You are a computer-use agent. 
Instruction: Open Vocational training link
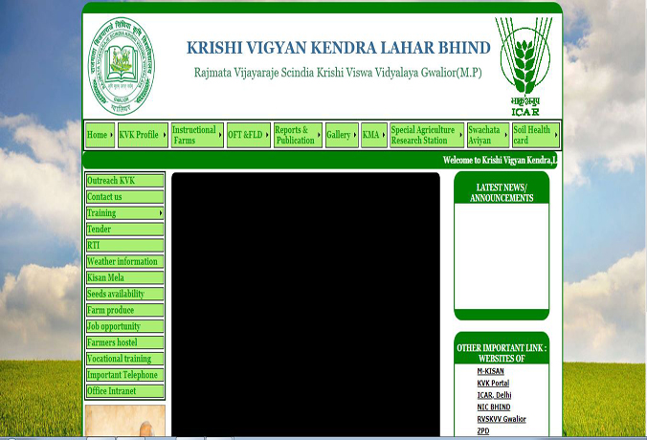click(x=124, y=359)
